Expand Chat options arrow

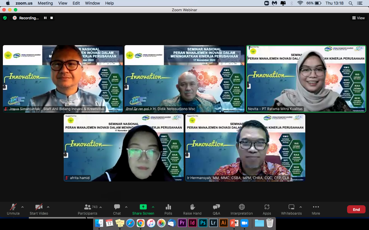point(126,207)
